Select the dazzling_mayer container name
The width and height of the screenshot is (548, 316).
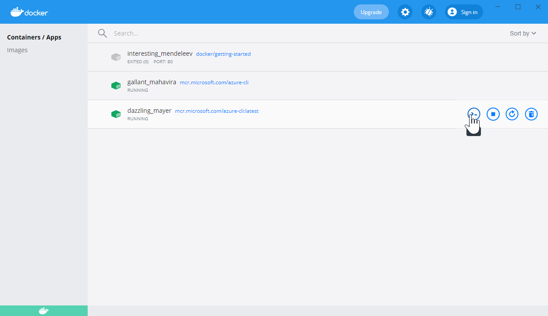(149, 111)
